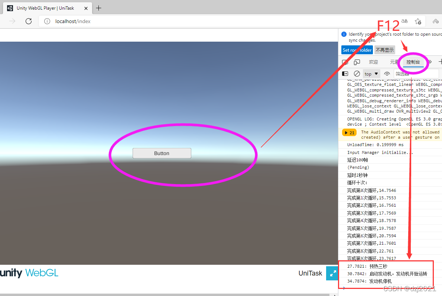The image size is (442, 296).
Task: Select the Unity WebGL Player | UniTask tab
Action: pyautogui.click(x=47, y=8)
